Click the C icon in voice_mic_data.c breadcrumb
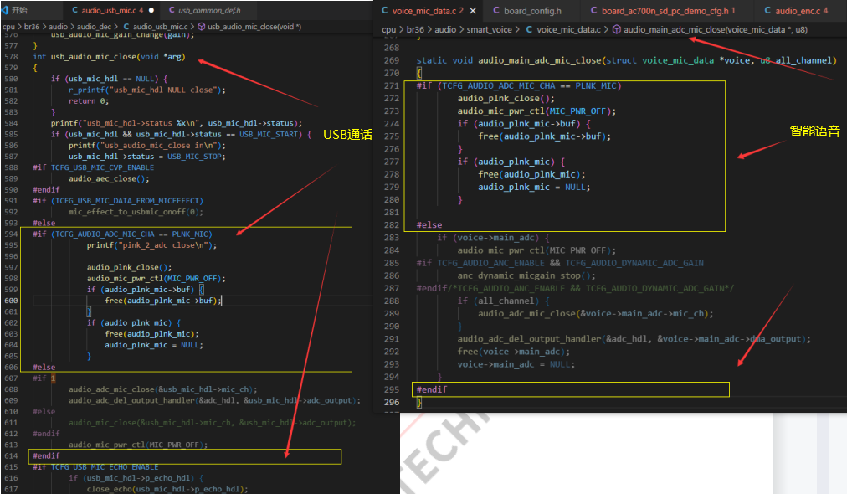The width and height of the screenshot is (847, 494). coord(529,30)
